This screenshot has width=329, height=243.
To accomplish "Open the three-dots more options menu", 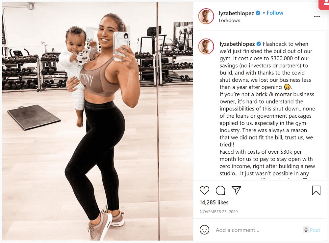I will pos(317,16).
